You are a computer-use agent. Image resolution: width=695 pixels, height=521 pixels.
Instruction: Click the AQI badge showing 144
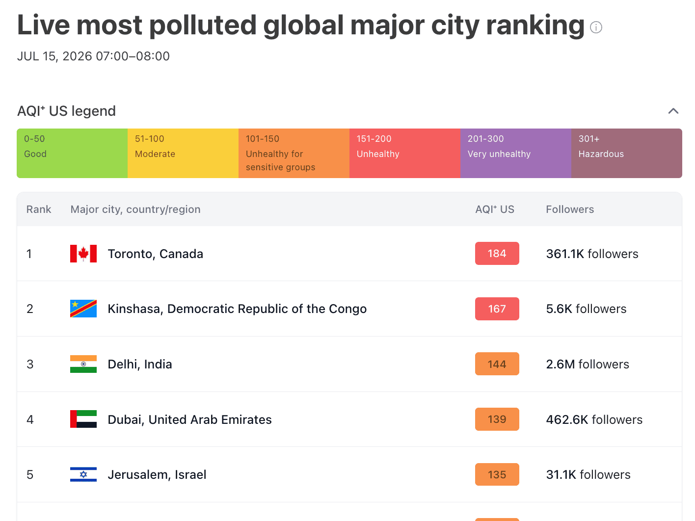(x=497, y=364)
